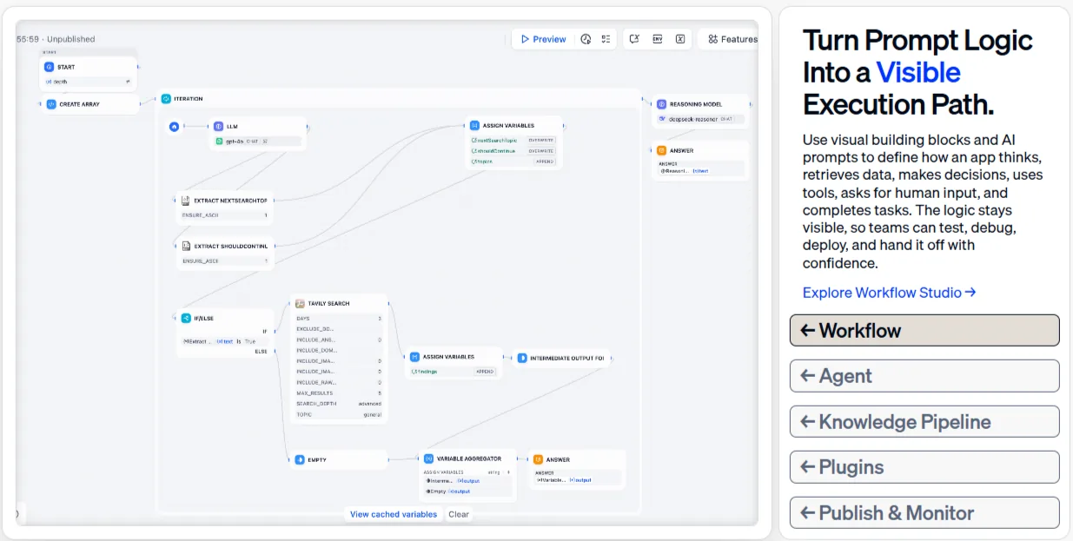Click View cached variables

[x=394, y=514]
